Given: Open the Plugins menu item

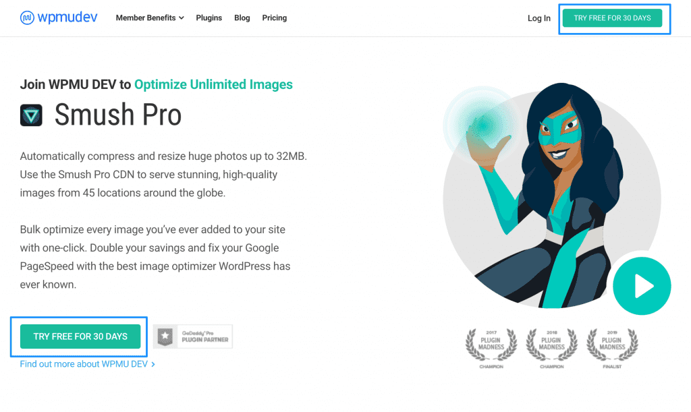Looking at the screenshot, I should 209,18.
